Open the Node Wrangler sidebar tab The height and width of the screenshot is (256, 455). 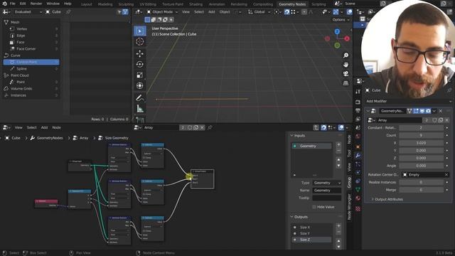(x=349, y=207)
